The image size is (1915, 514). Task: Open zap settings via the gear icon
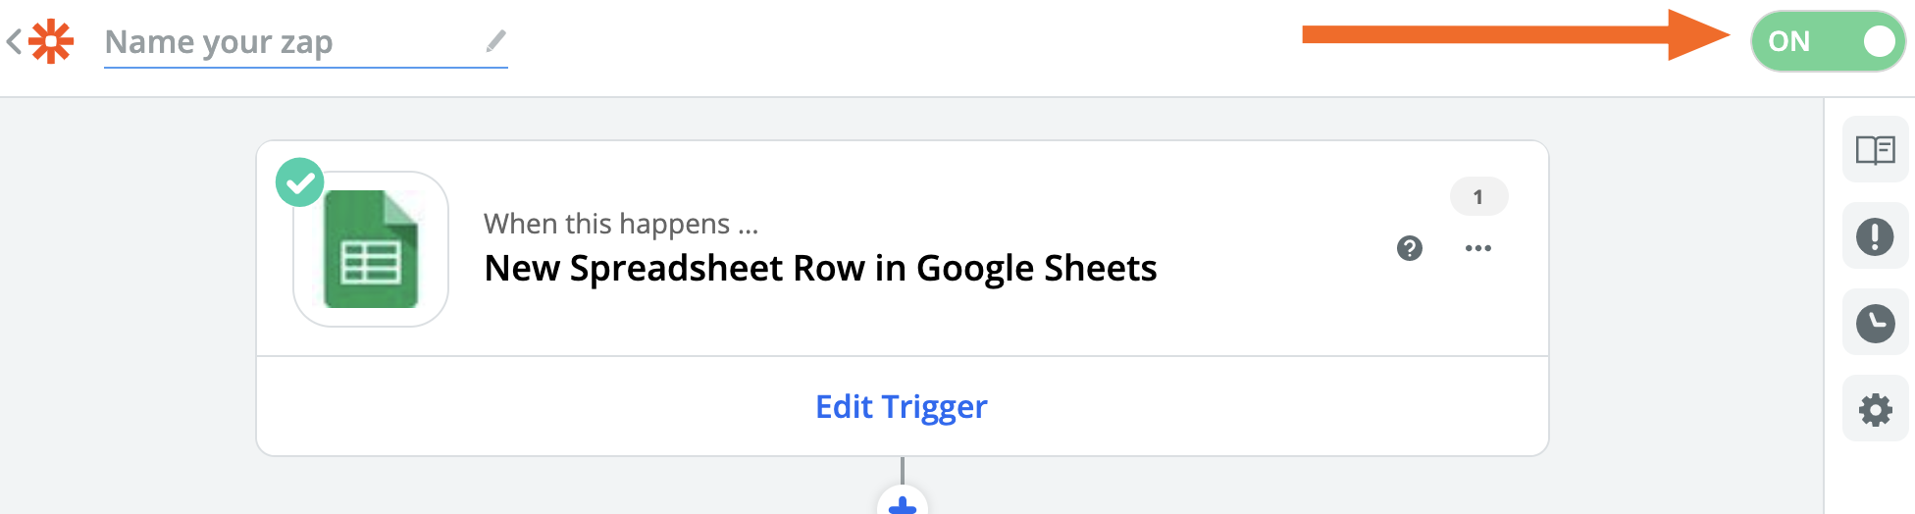coord(1875,409)
